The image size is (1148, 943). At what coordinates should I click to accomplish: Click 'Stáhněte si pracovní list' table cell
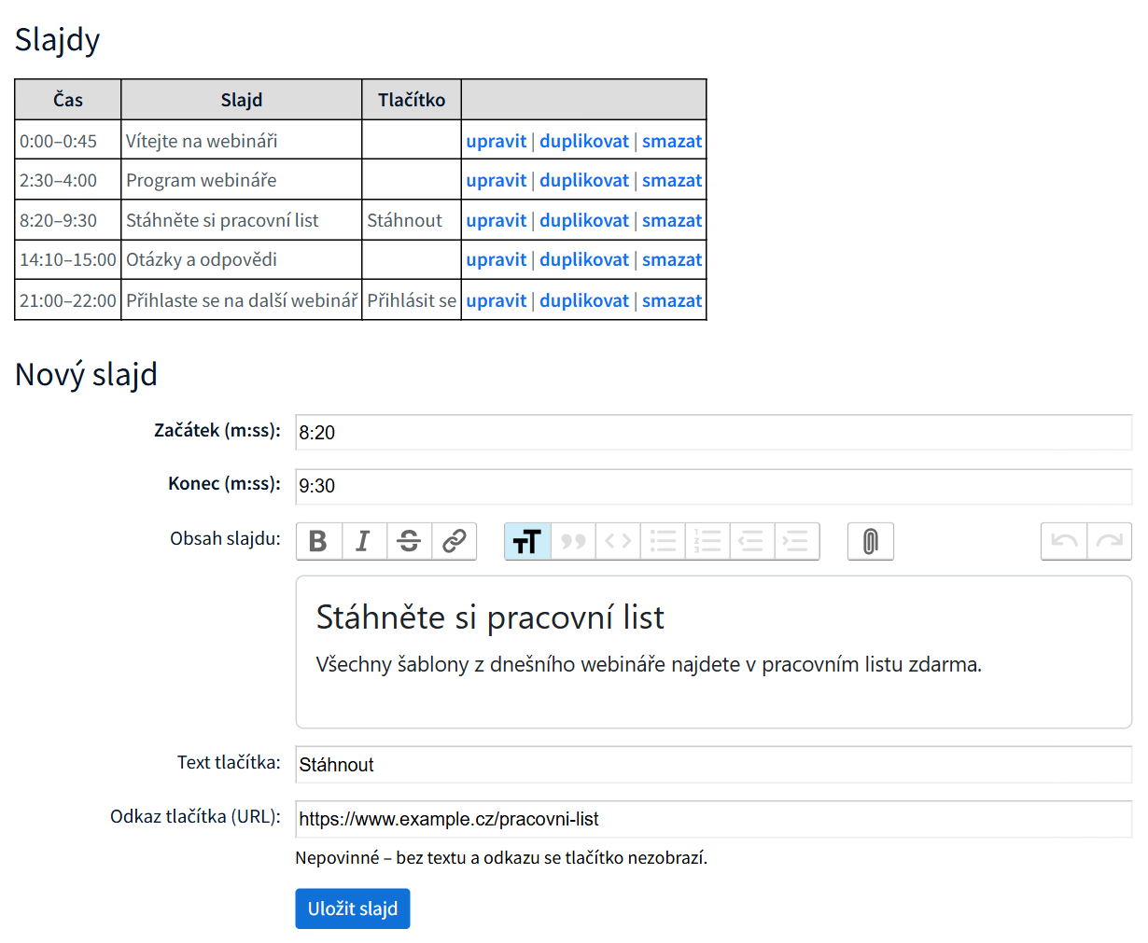[242, 220]
